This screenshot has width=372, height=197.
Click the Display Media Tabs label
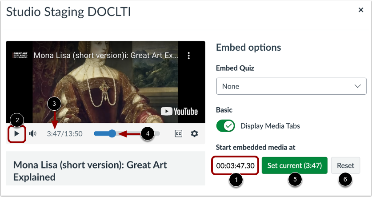coord(270,126)
